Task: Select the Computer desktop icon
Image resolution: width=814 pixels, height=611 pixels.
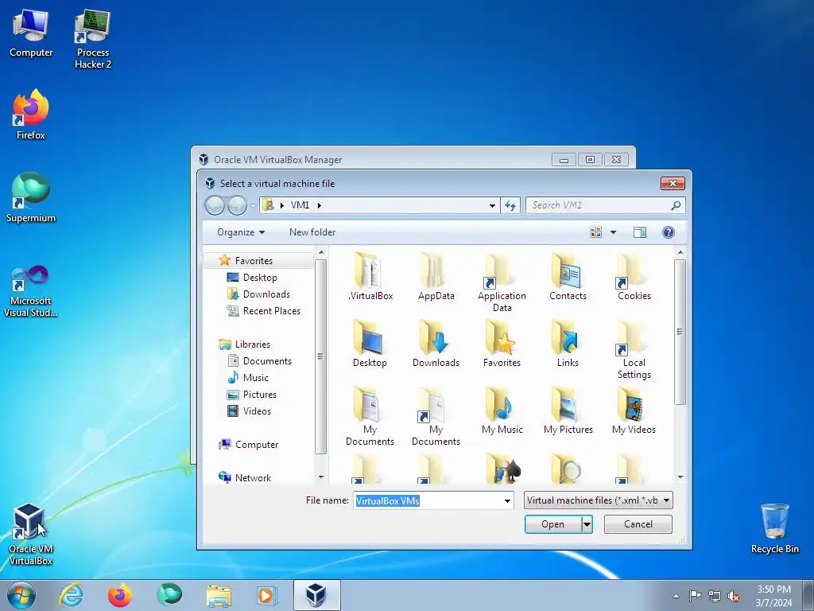Action: click(x=31, y=33)
